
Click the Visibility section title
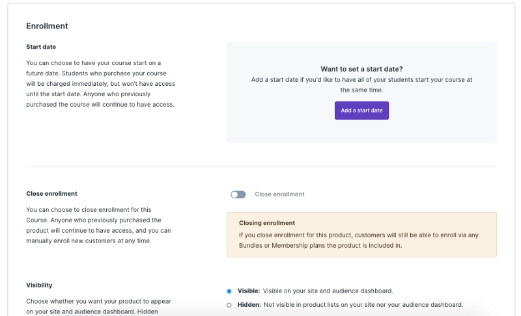(x=39, y=285)
